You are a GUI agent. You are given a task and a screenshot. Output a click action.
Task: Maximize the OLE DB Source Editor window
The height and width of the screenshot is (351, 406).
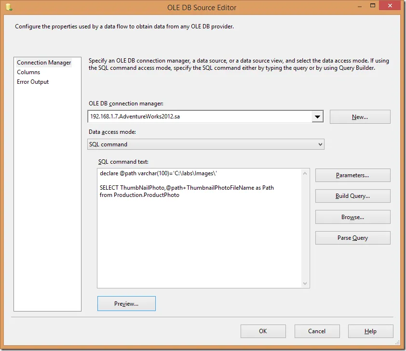[x=373, y=5]
